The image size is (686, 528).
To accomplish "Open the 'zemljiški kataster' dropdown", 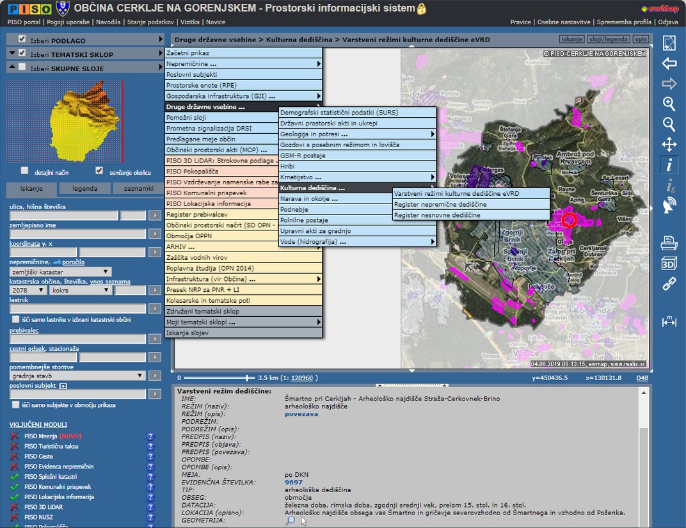I will pos(60,271).
